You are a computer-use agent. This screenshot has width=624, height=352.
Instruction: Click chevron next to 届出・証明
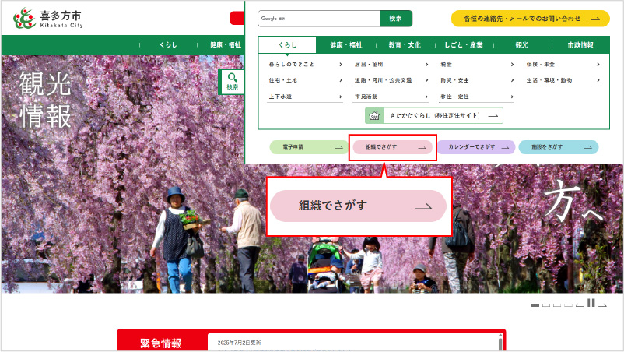426,64
